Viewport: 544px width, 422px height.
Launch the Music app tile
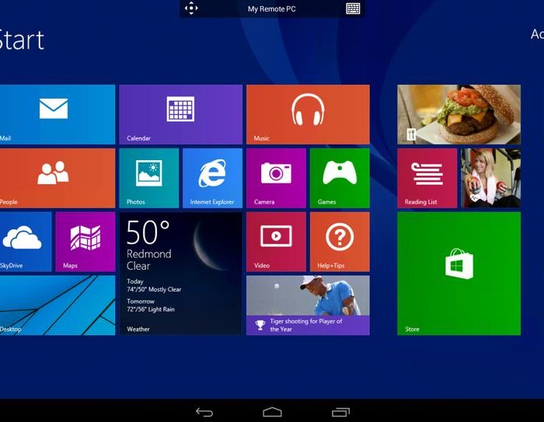[x=307, y=114]
